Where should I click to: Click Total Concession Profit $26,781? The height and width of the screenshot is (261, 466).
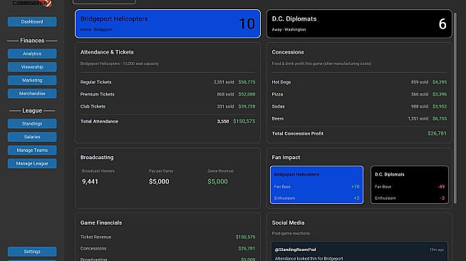437,133
